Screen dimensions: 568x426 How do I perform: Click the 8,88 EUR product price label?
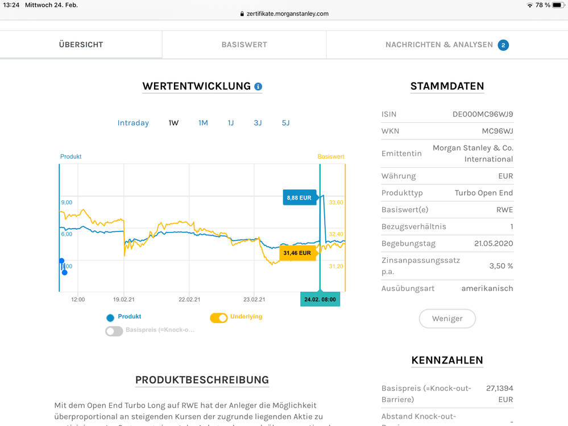(x=299, y=197)
